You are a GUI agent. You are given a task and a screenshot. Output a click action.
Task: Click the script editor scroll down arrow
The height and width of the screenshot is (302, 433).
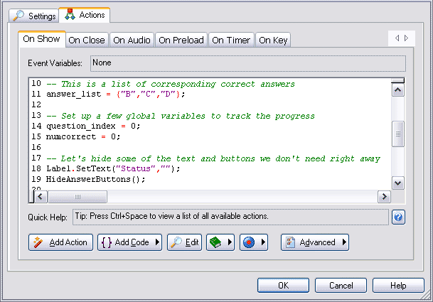pos(398,183)
